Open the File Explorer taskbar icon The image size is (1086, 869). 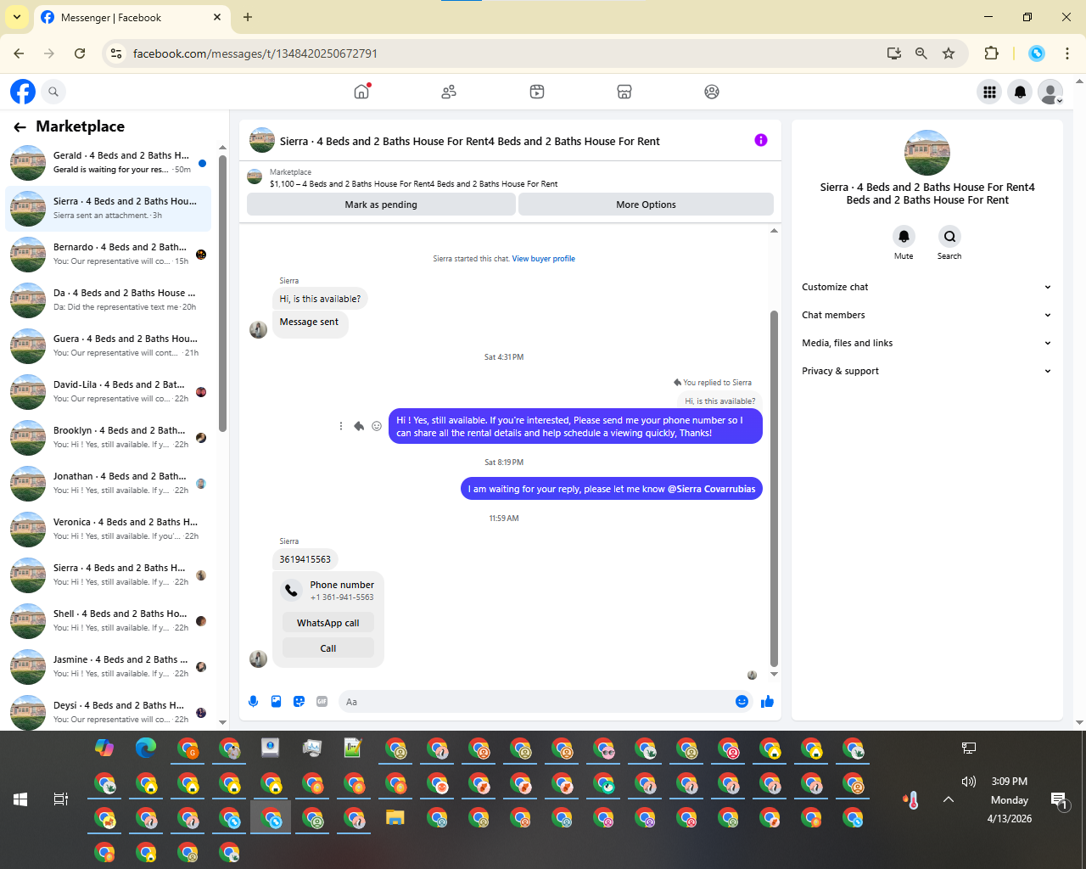(x=395, y=818)
